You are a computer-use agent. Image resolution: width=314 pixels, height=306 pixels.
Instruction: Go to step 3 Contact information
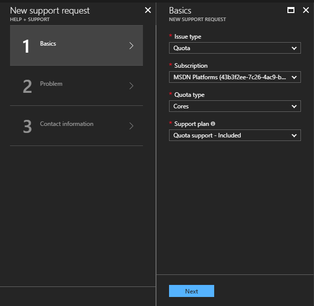76,125
